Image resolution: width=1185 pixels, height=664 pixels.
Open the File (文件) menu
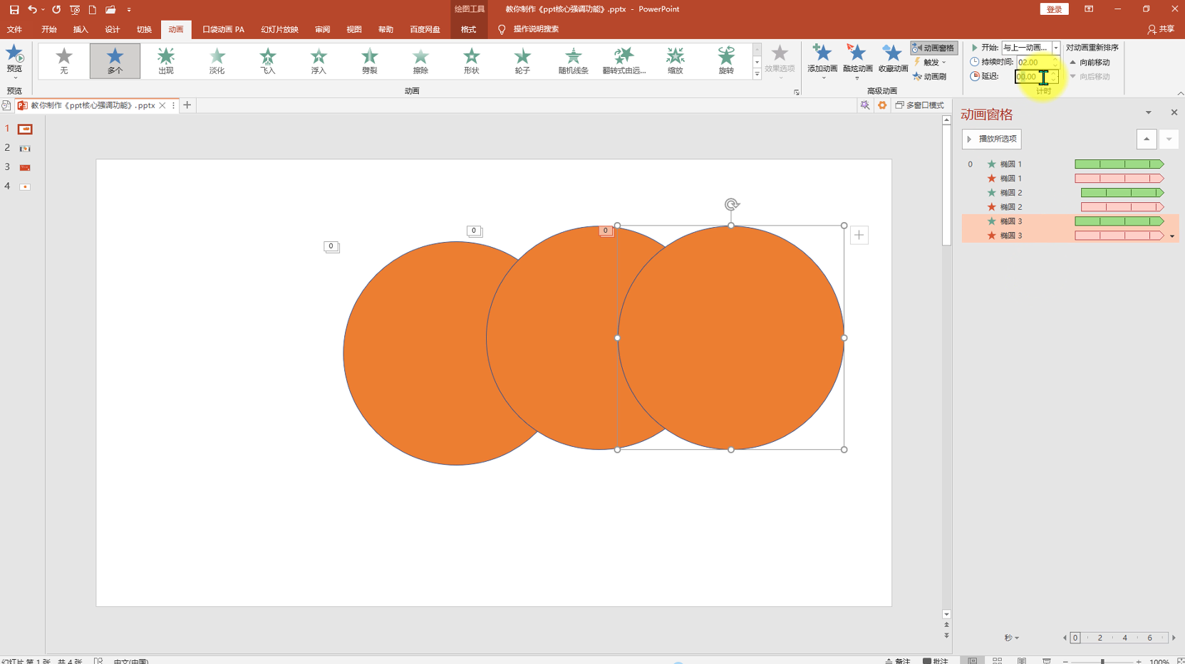[14, 29]
